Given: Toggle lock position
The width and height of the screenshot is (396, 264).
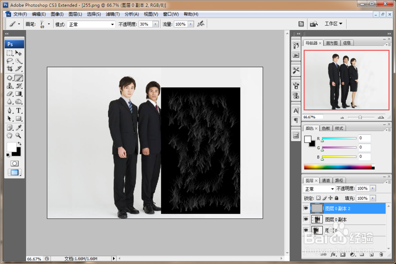Looking at the screenshot, I should tap(330, 198).
